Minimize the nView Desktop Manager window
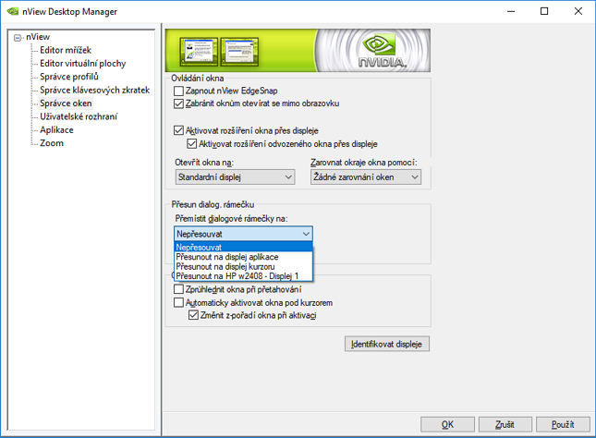The image size is (596, 438). [511, 11]
